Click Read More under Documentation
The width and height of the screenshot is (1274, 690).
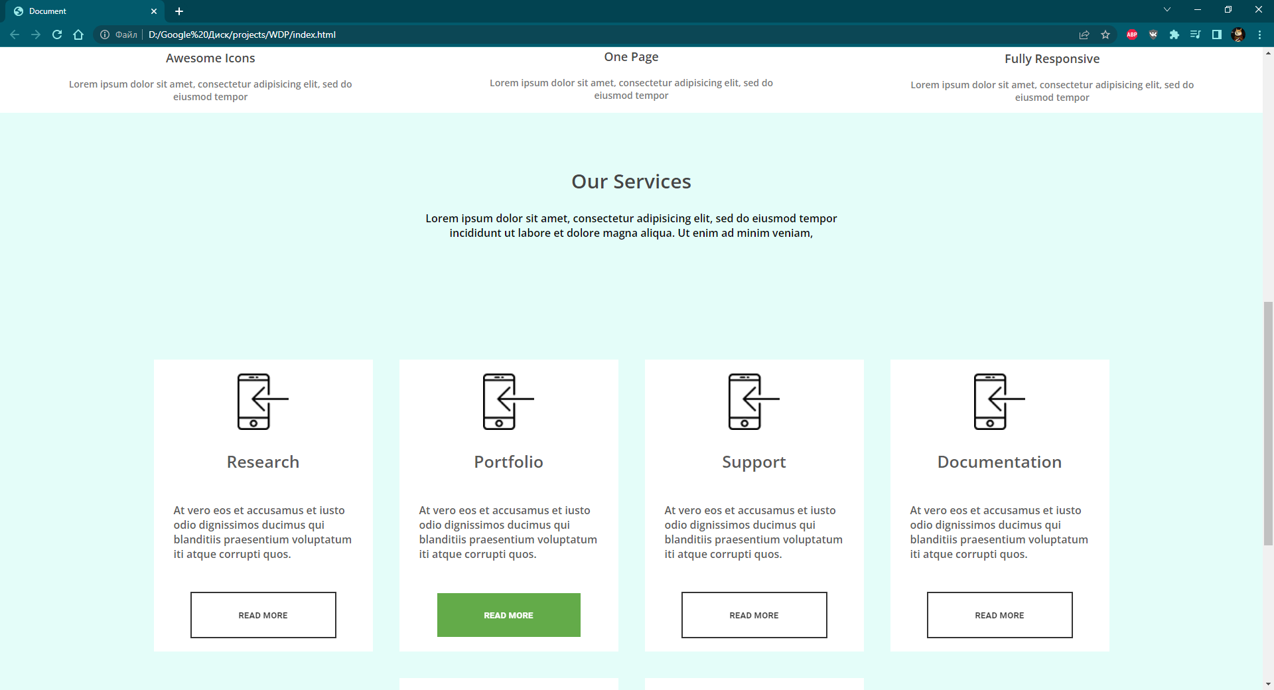(1000, 615)
